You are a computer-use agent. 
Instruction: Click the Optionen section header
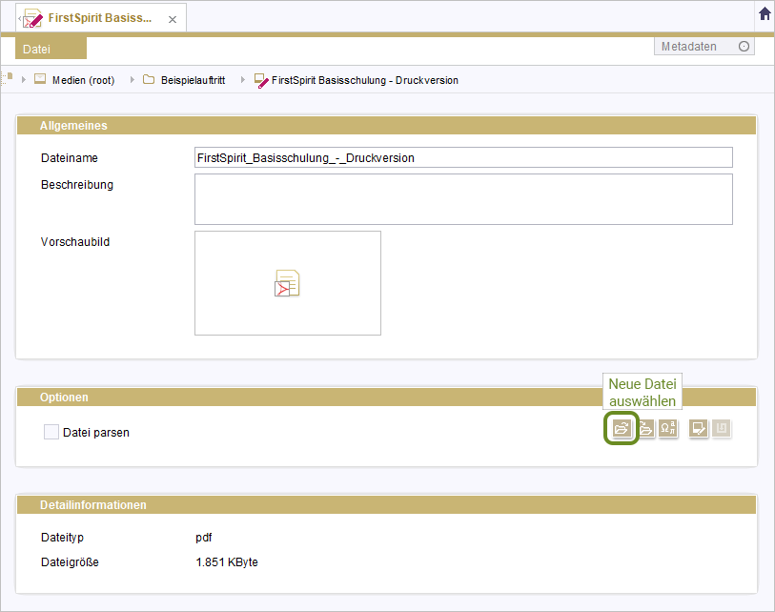[x=386, y=398]
